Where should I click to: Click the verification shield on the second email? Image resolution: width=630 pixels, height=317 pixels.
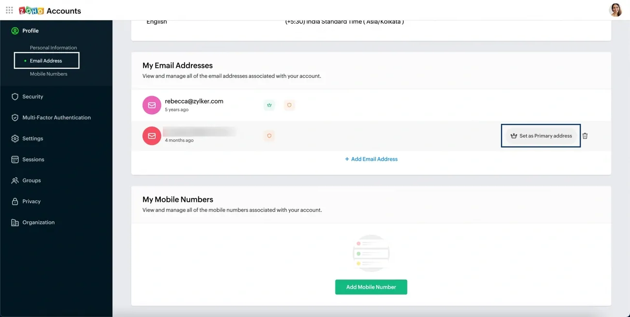click(x=269, y=136)
